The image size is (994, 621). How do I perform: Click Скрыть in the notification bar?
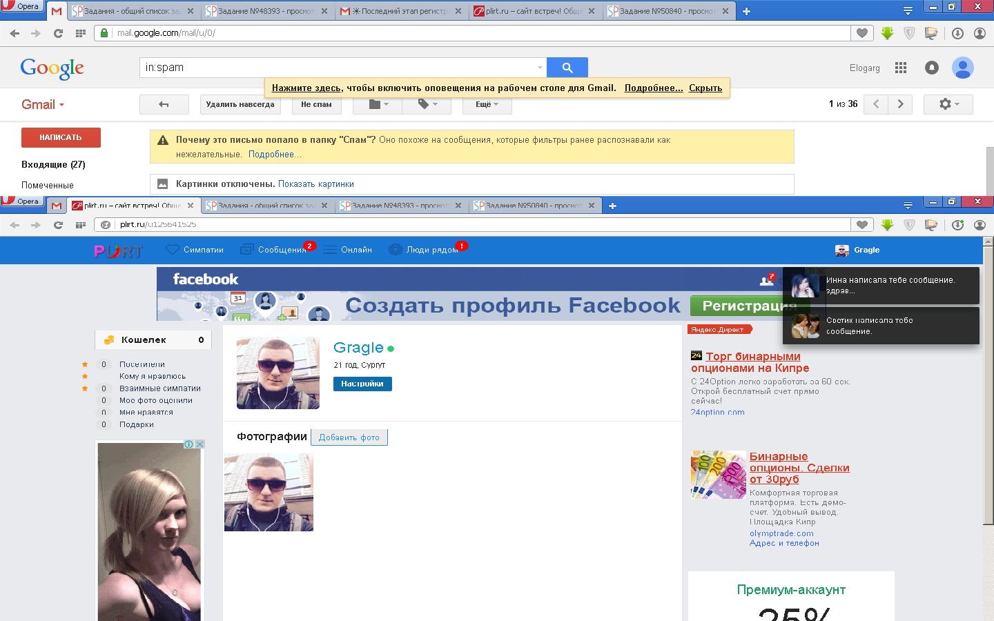click(x=705, y=88)
